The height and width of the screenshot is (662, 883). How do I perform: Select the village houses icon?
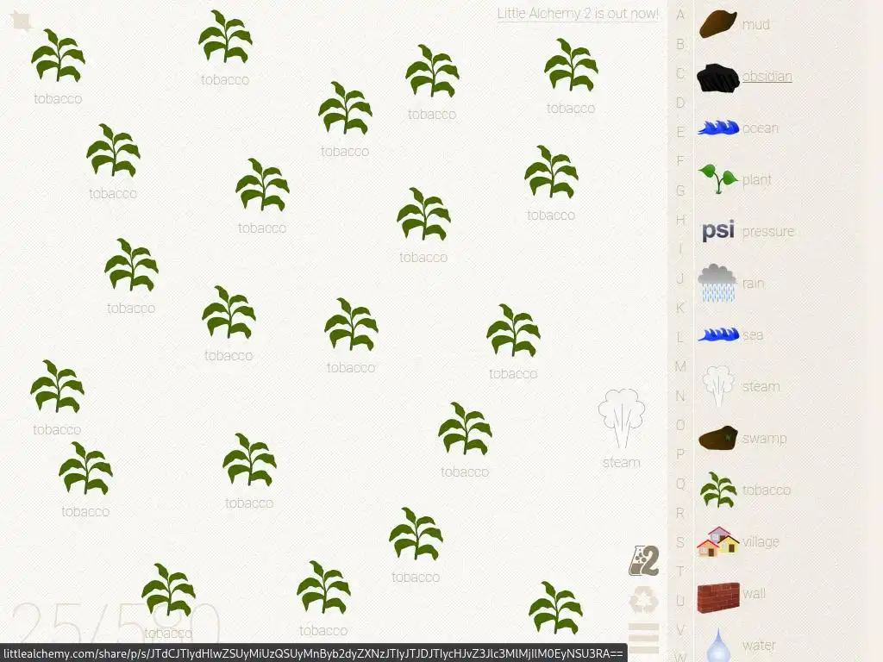[718, 541]
